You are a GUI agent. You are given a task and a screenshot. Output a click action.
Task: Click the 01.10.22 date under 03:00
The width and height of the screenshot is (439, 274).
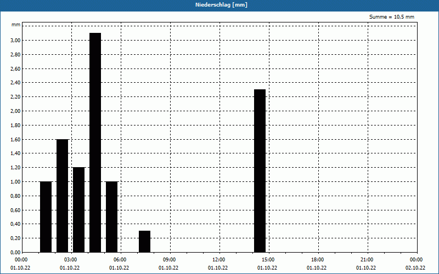click(70, 268)
